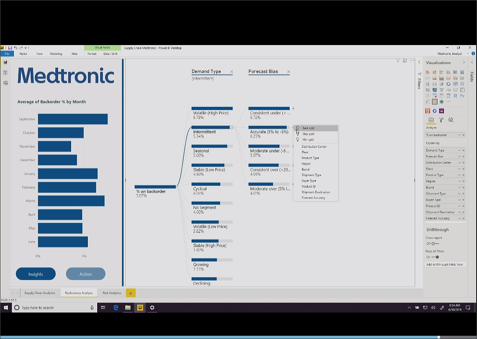Choose Best split from popup menu
The image size is (477, 339).
click(x=316, y=128)
